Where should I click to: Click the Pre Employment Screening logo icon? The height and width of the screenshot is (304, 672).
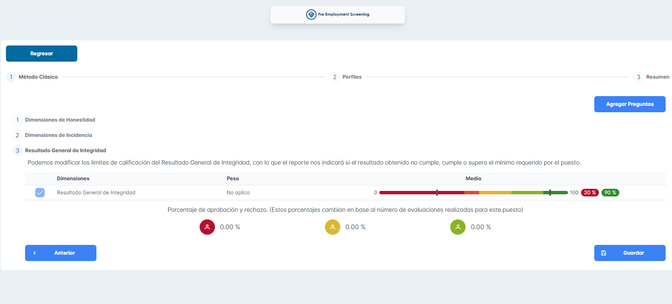point(311,14)
